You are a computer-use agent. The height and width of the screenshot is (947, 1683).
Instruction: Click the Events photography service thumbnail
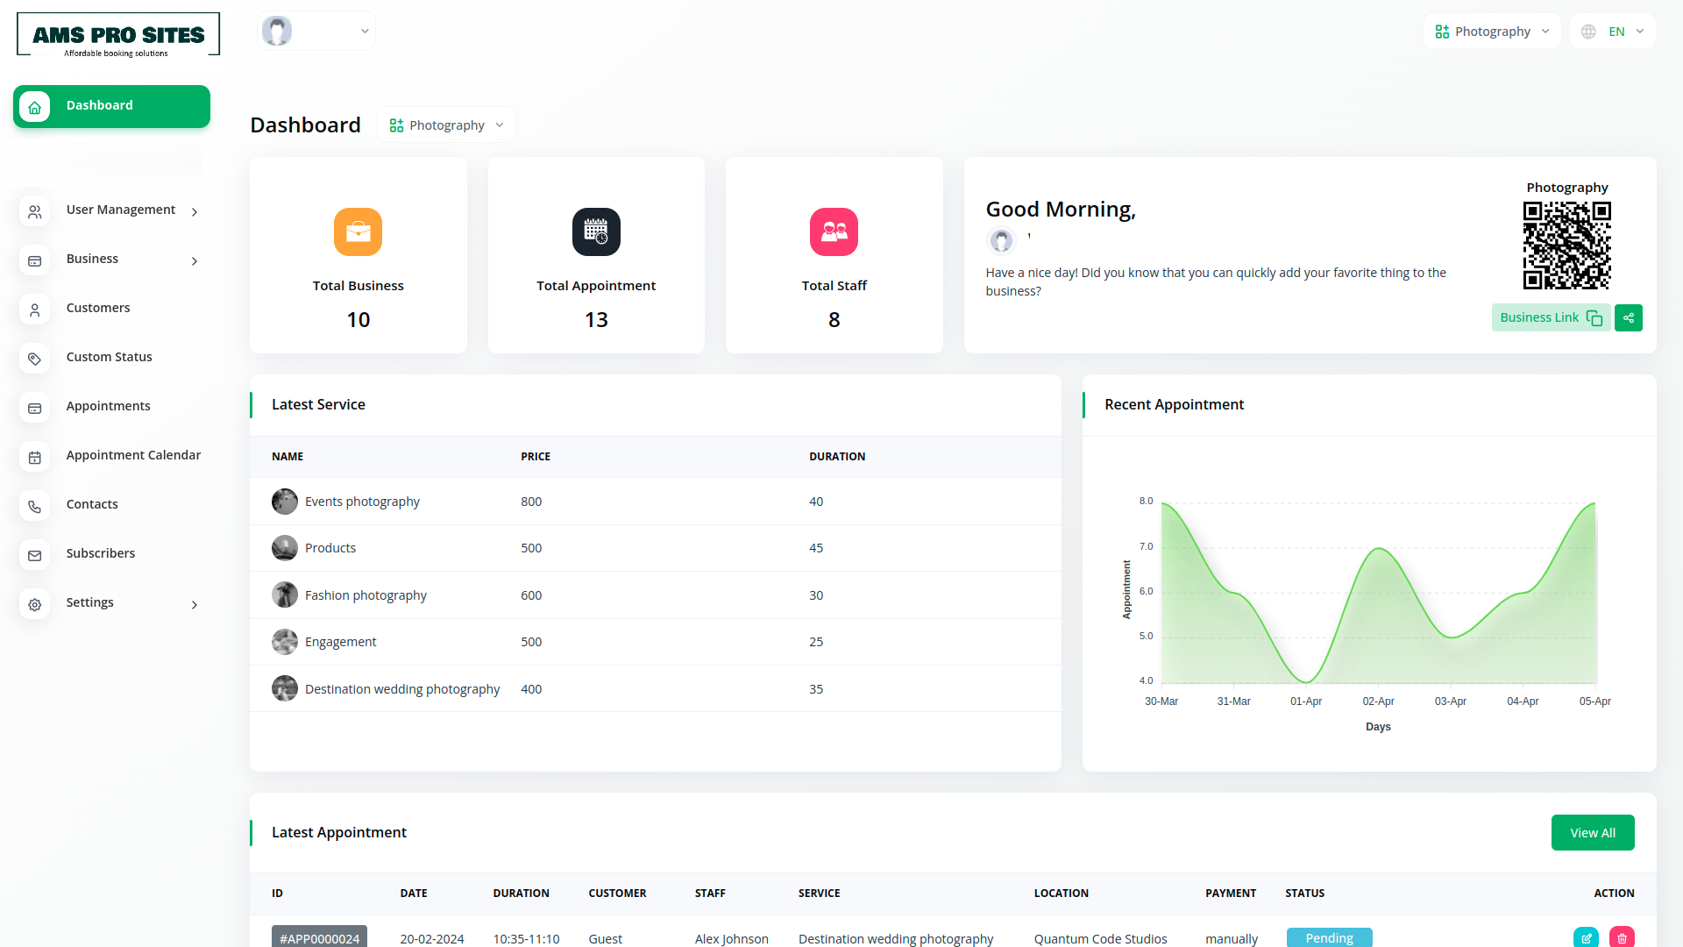[x=284, y=502]
